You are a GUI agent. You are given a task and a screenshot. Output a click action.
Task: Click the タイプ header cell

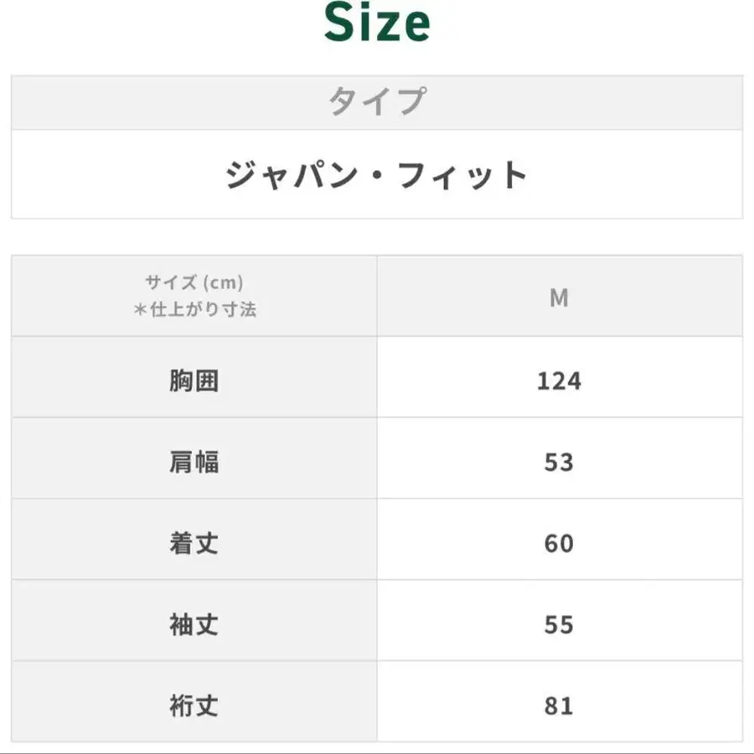[x=377, y=102]
